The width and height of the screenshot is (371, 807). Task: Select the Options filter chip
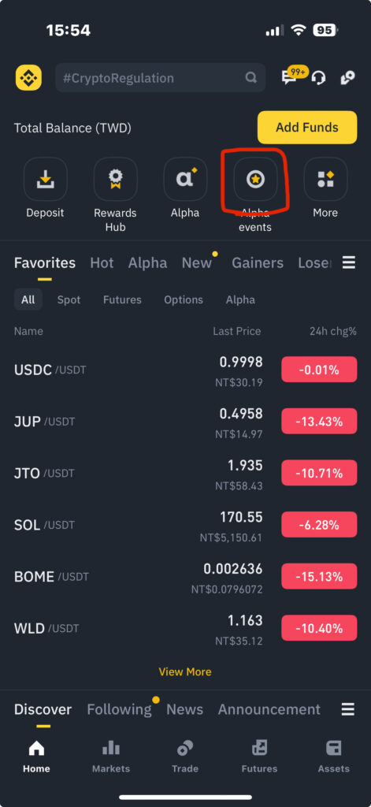184,299
